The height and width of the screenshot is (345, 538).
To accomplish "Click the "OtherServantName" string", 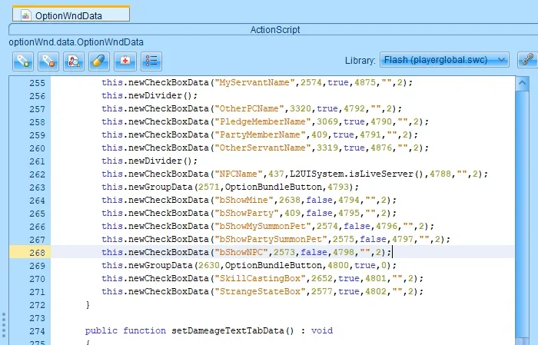I will (x=263, y=148).
